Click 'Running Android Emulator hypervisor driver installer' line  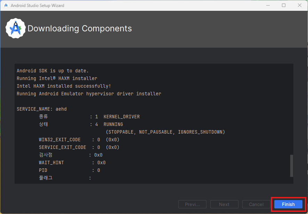click(x=89, y=94)
